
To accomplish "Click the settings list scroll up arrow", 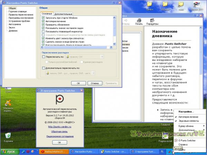I will coord(114,18).
